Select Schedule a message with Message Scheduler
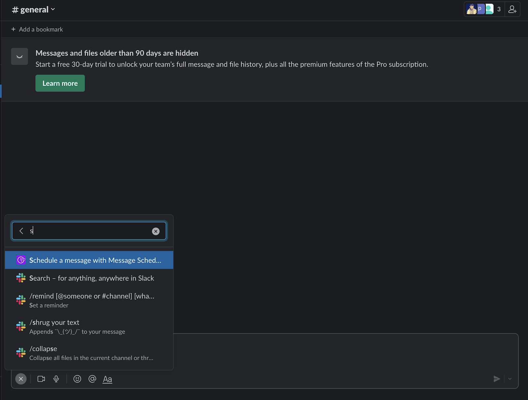The image size is (528, 400). [89, 260]
